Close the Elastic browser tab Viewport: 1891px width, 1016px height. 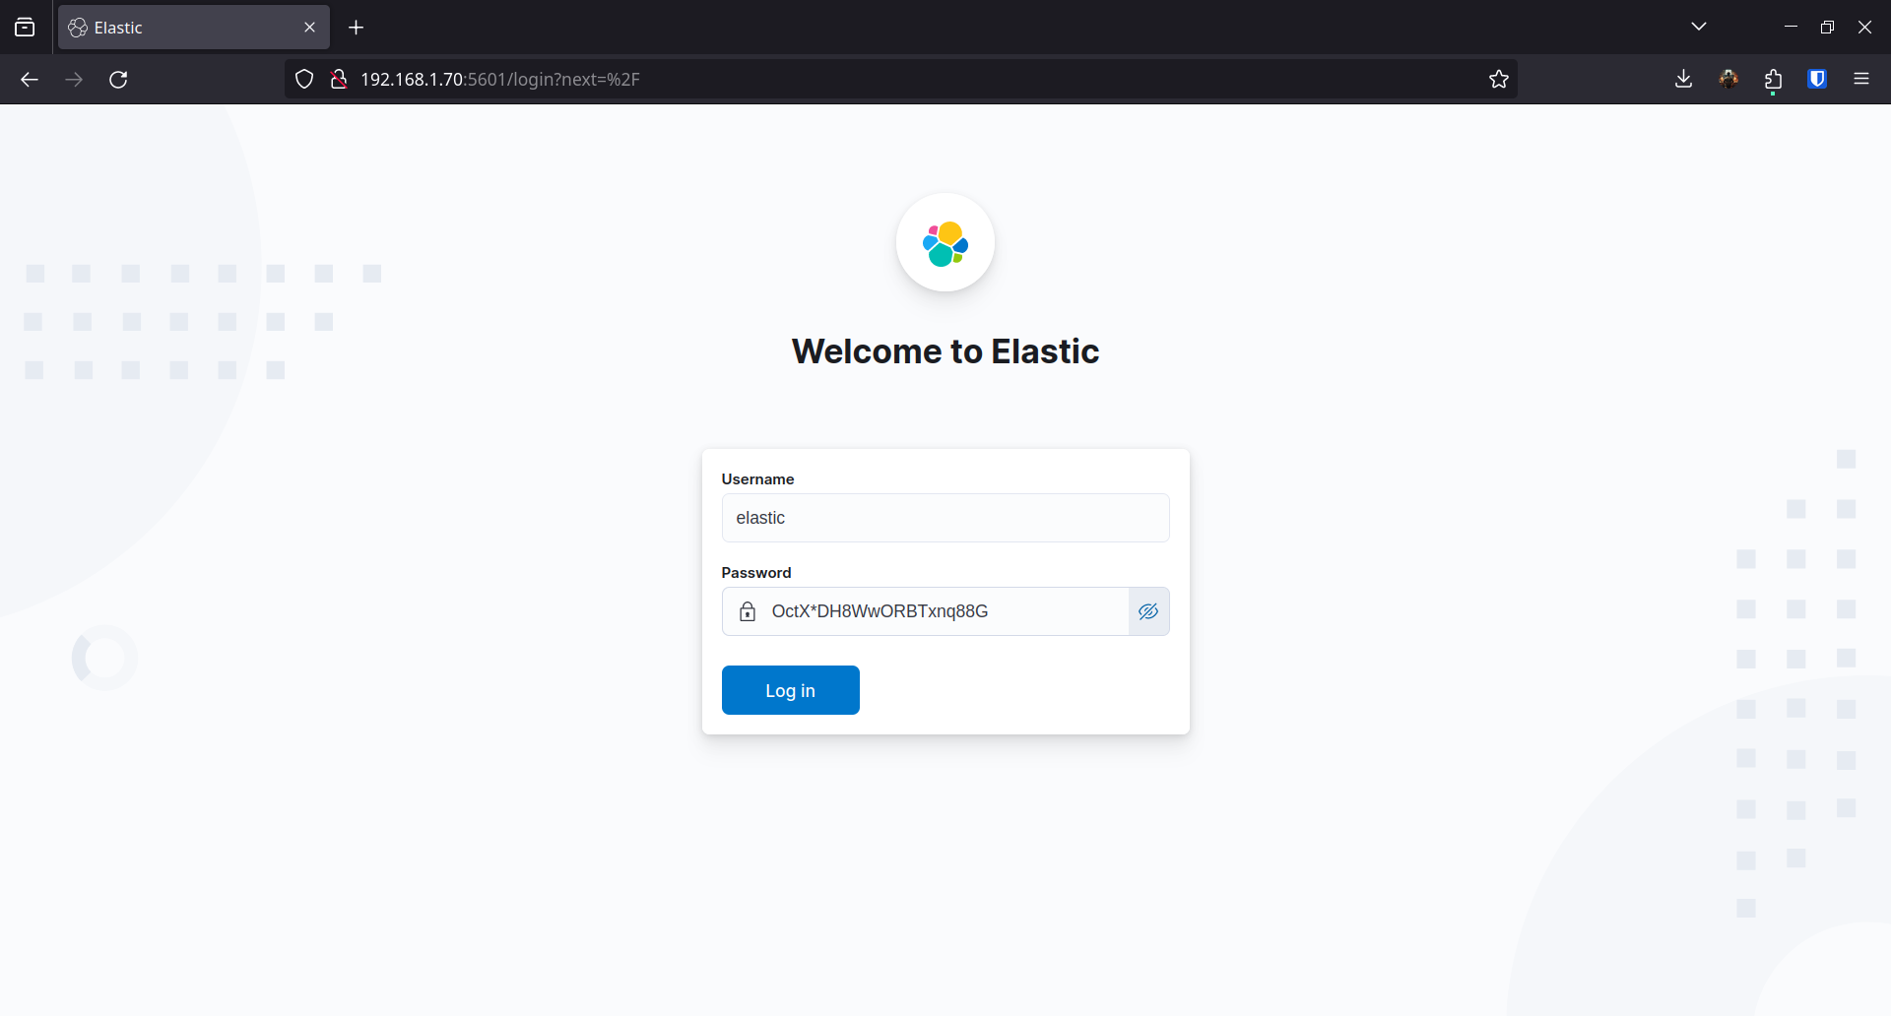[x=309, y=28]
